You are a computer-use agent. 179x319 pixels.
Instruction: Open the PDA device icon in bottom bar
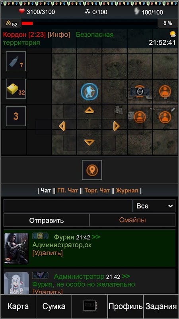[x=90, y=306]
